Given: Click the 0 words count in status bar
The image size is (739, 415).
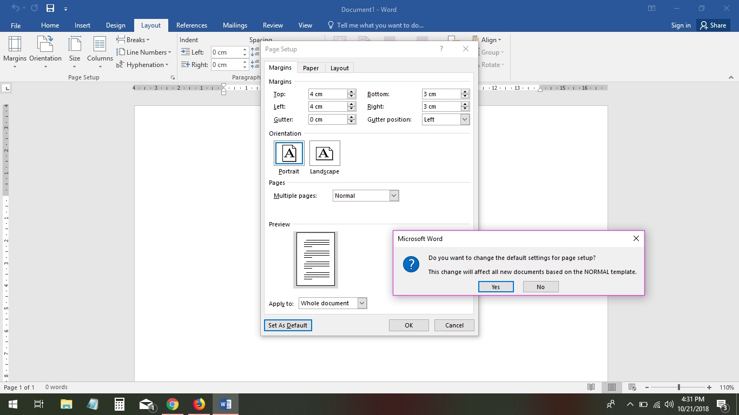Looking at the screenshot, I should [x=56, y=387].
